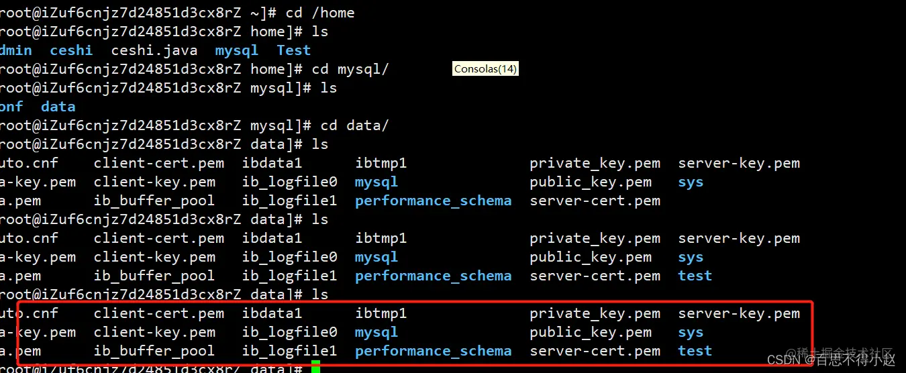Click private_key.pem in the first listing

595,163
